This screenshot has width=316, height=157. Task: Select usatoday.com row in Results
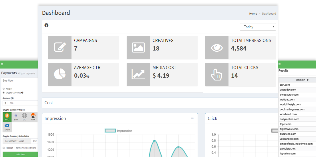click(x=297, y=90)
